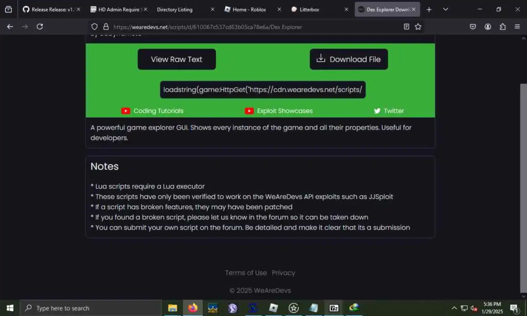Close the Directory Listing tab
527x316 pixels.
[x=212, y=9]
